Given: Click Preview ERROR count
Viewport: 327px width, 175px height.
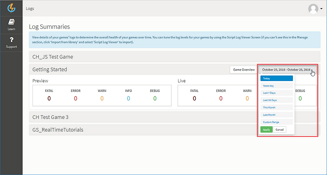Looking at the screenshot, I should [75, 99].
